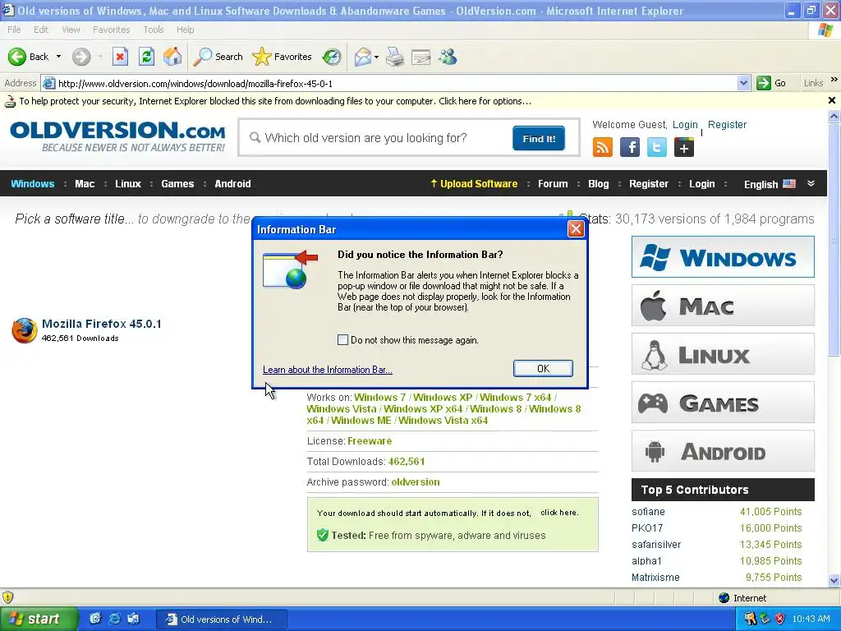This screenshot has width=841, height=631.
Task: Click the Edit page icon
Action: coord(421,57)
